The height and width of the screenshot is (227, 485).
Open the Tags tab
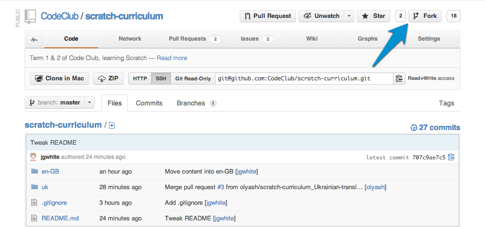(x=446, y=103)
